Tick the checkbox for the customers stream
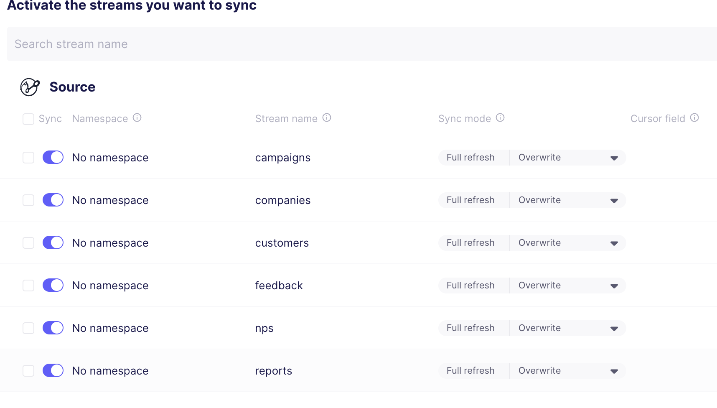This screenshot has width=717, height=408. [x=28, y=242]
